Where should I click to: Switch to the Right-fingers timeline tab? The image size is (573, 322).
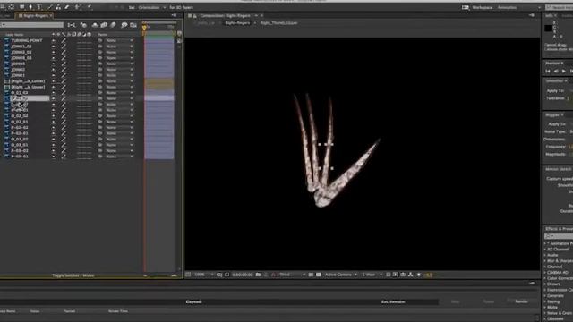[x=35, y=16]
